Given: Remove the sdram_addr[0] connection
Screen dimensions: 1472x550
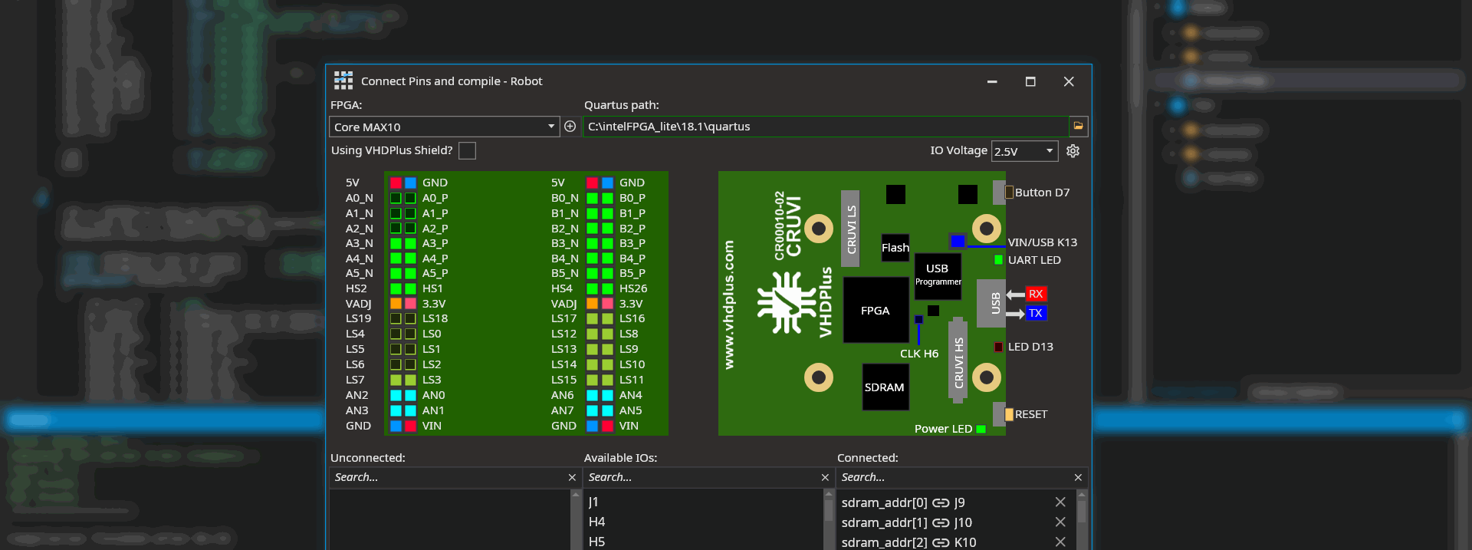Looking at the screenshot, I should click(x=1060, y=502).
